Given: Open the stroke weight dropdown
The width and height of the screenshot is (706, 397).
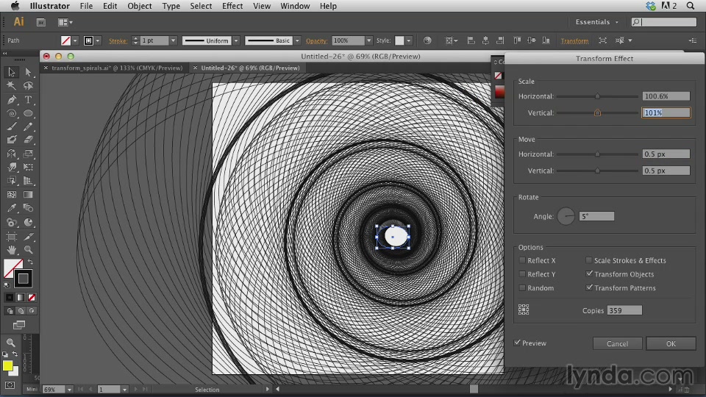Looking at the screenshot, I should pos(173,40).
